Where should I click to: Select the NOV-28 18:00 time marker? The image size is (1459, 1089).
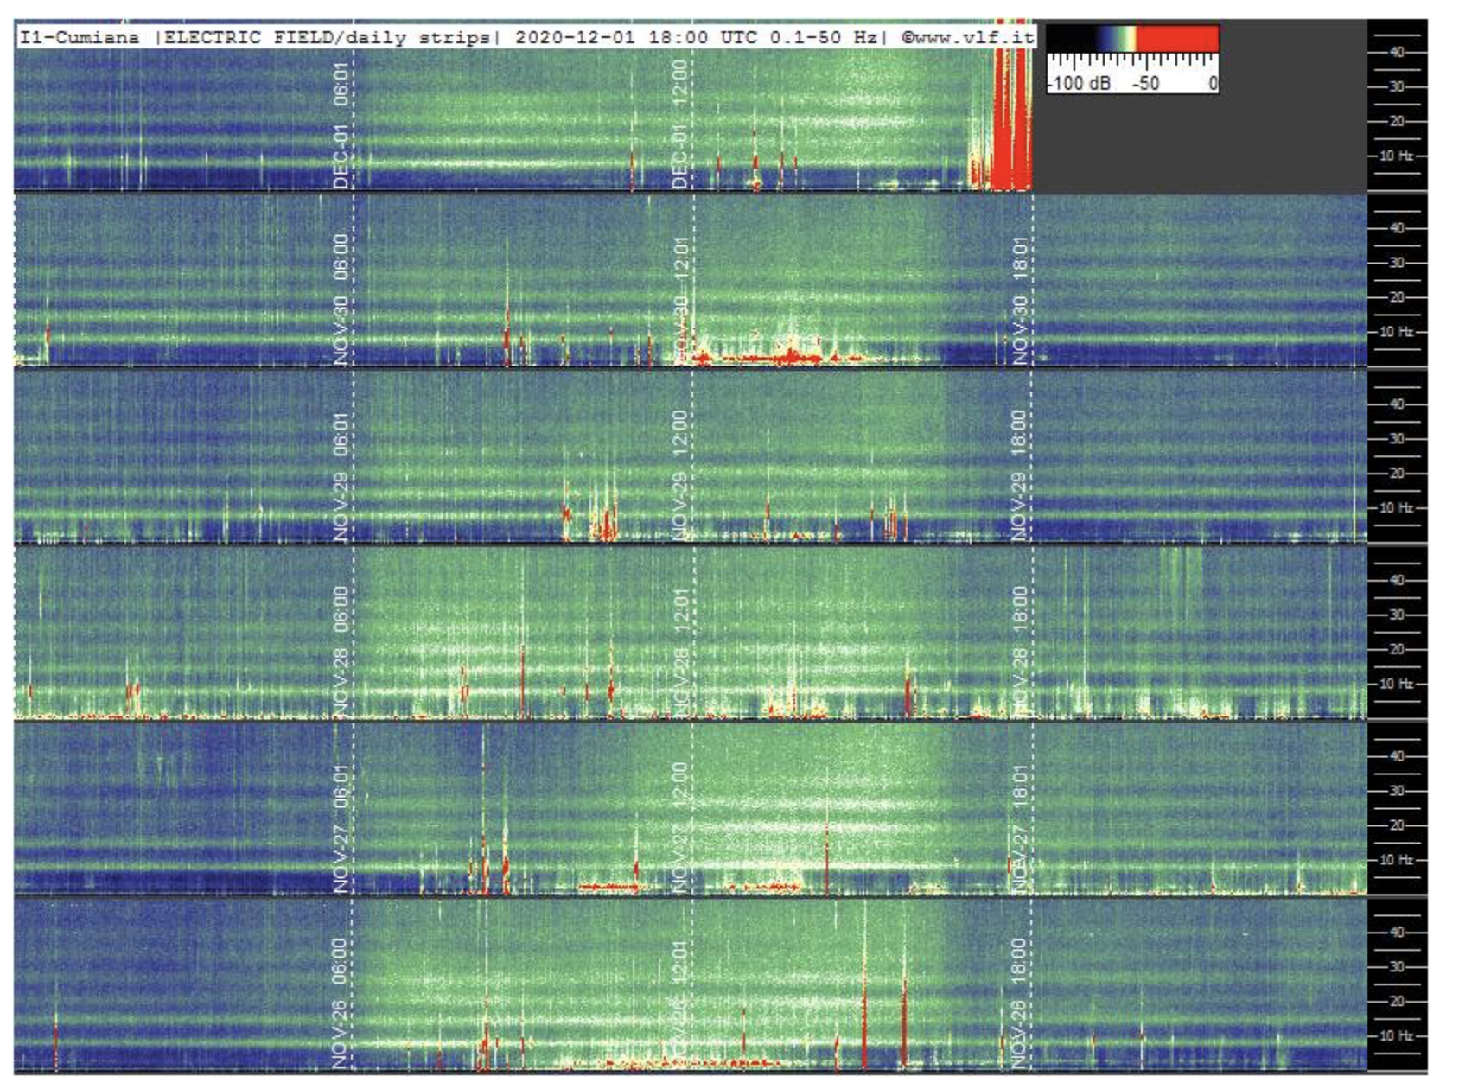coord(1020,652)
